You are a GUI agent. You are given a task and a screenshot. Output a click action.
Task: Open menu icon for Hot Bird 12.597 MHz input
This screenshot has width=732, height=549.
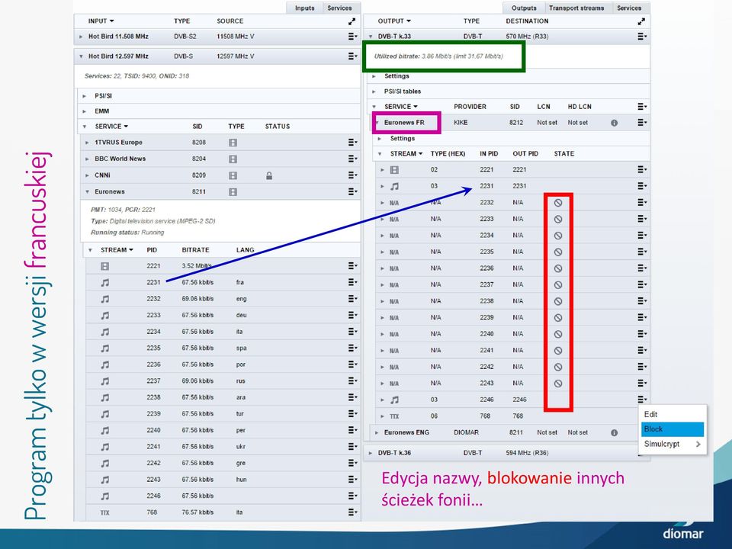(x=352, y=56)
